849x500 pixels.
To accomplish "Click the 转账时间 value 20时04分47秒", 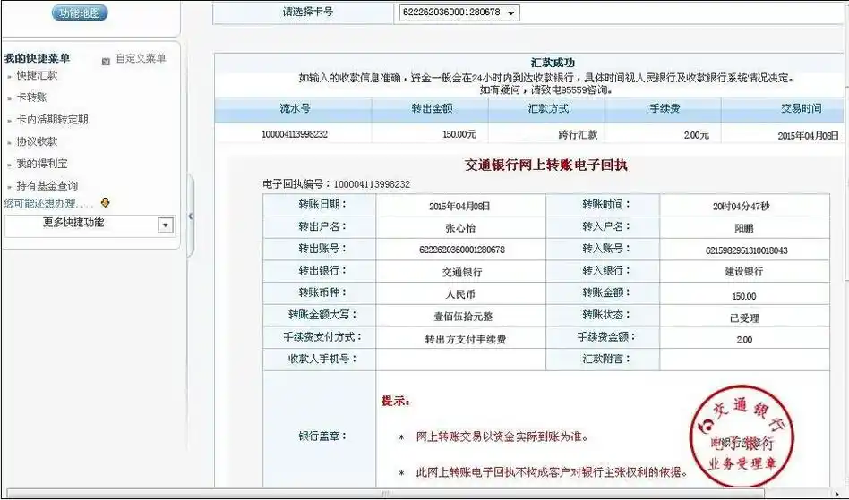I will tap(742, 206).
